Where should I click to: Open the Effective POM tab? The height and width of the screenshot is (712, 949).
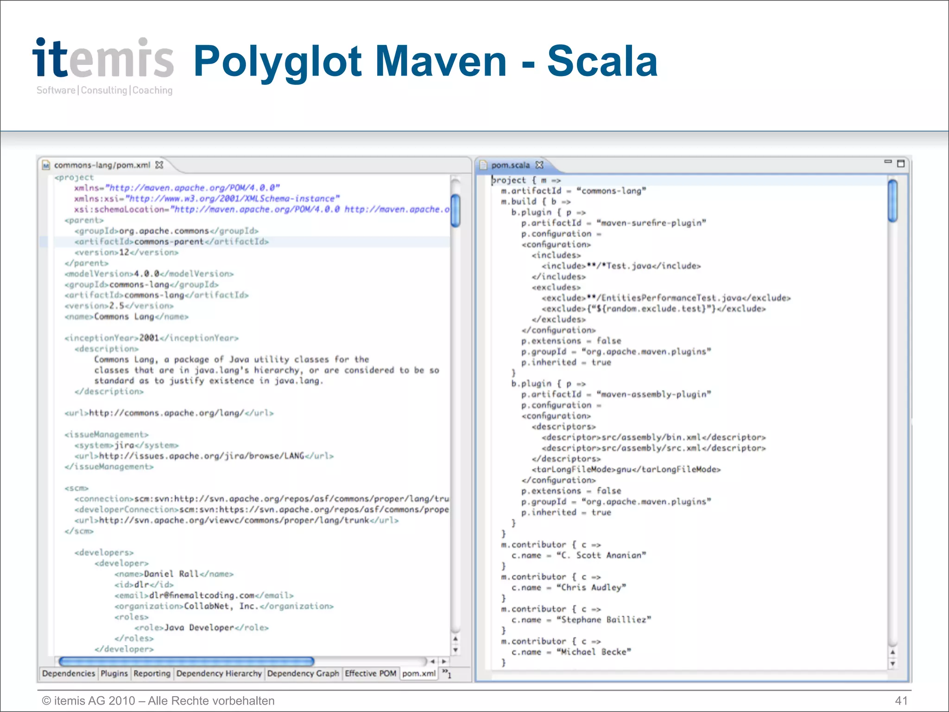click(x=371, y=674)
